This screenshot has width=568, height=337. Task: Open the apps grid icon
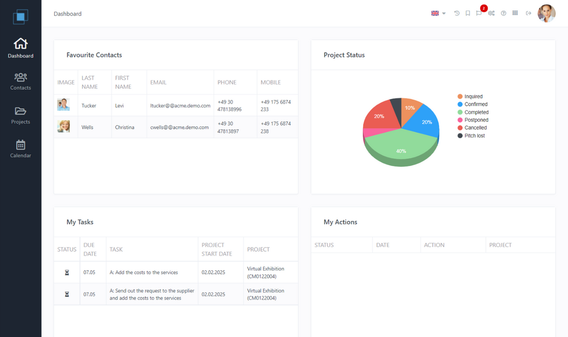515,13
